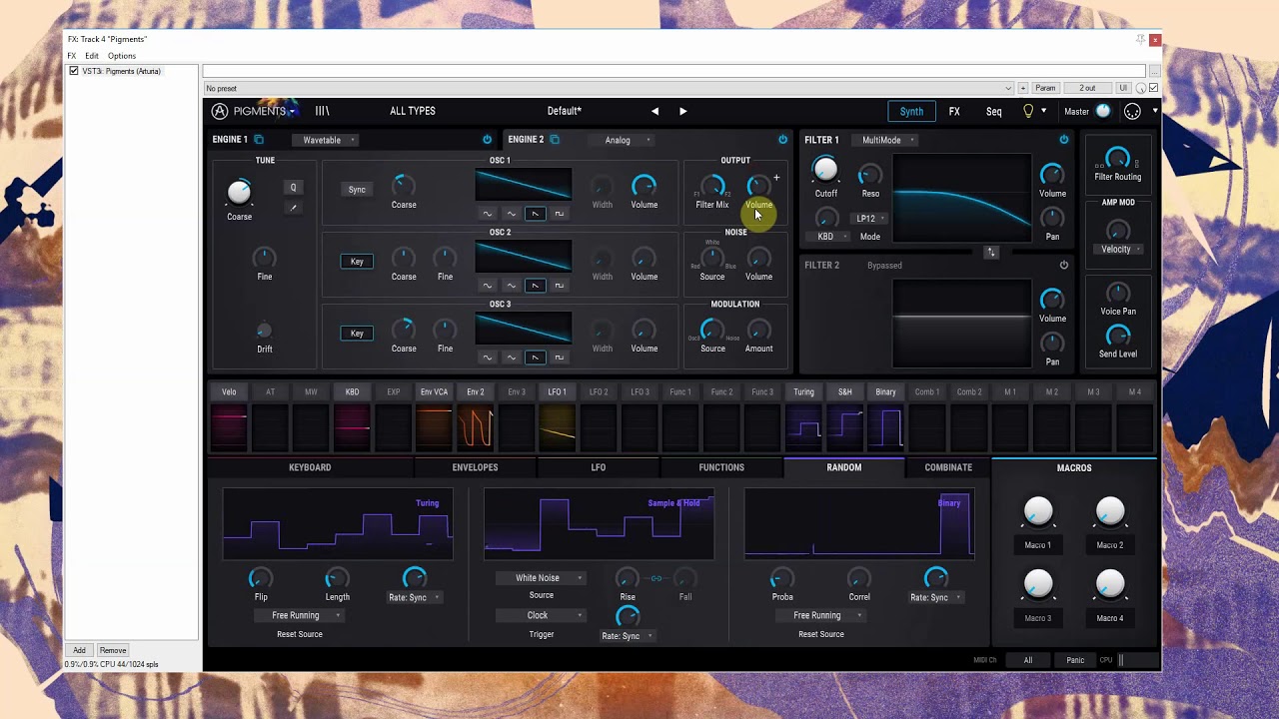
Task: Click the lightbulb sound design tips icon
Action: click(x=1028, y=111)
